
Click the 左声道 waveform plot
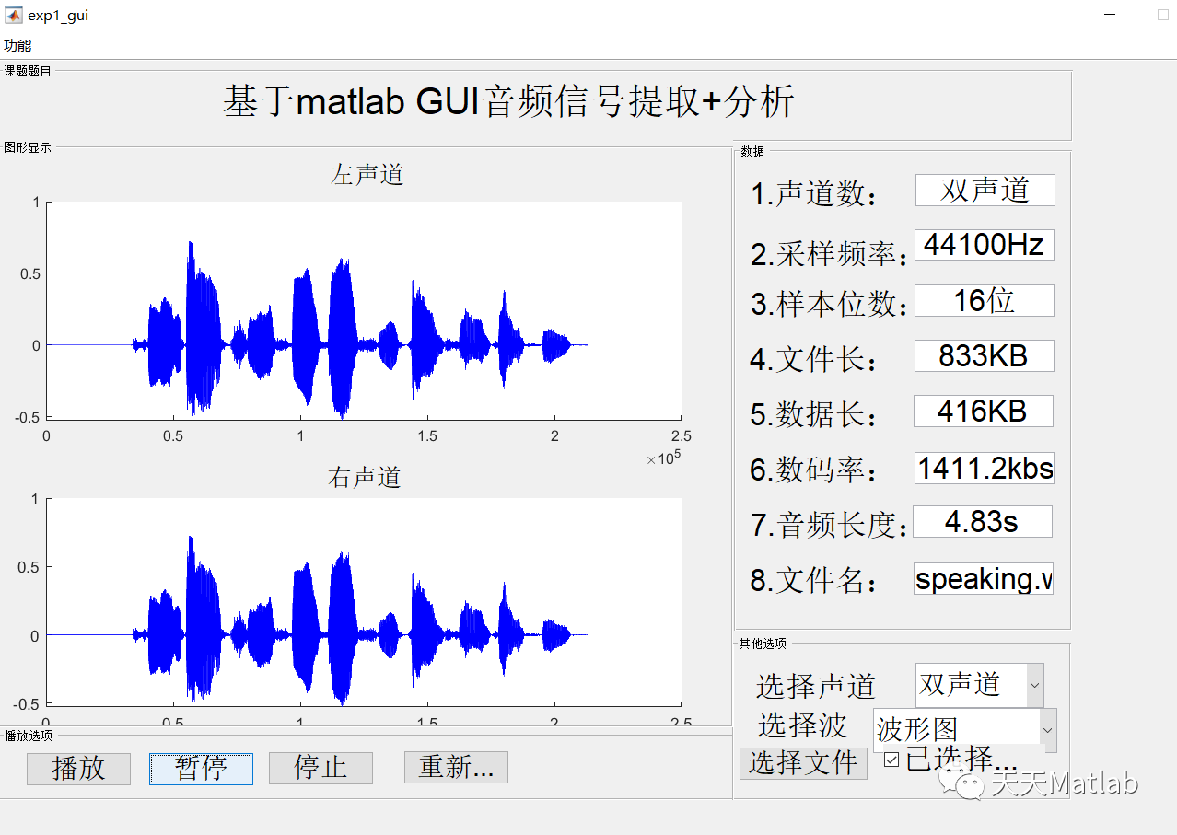[x=364, y=311]
